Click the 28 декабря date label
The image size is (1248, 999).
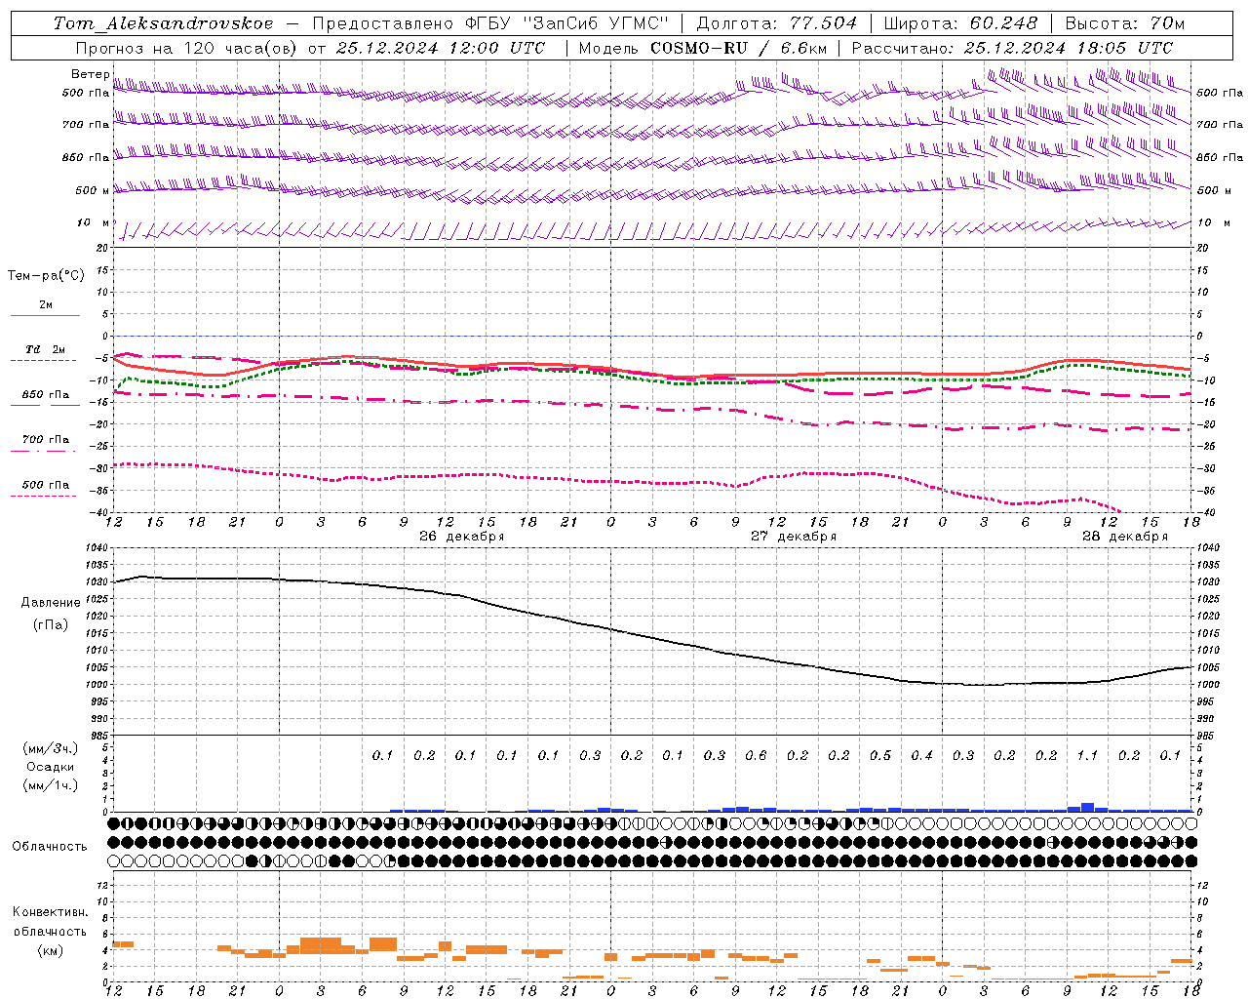point(1124,537)
